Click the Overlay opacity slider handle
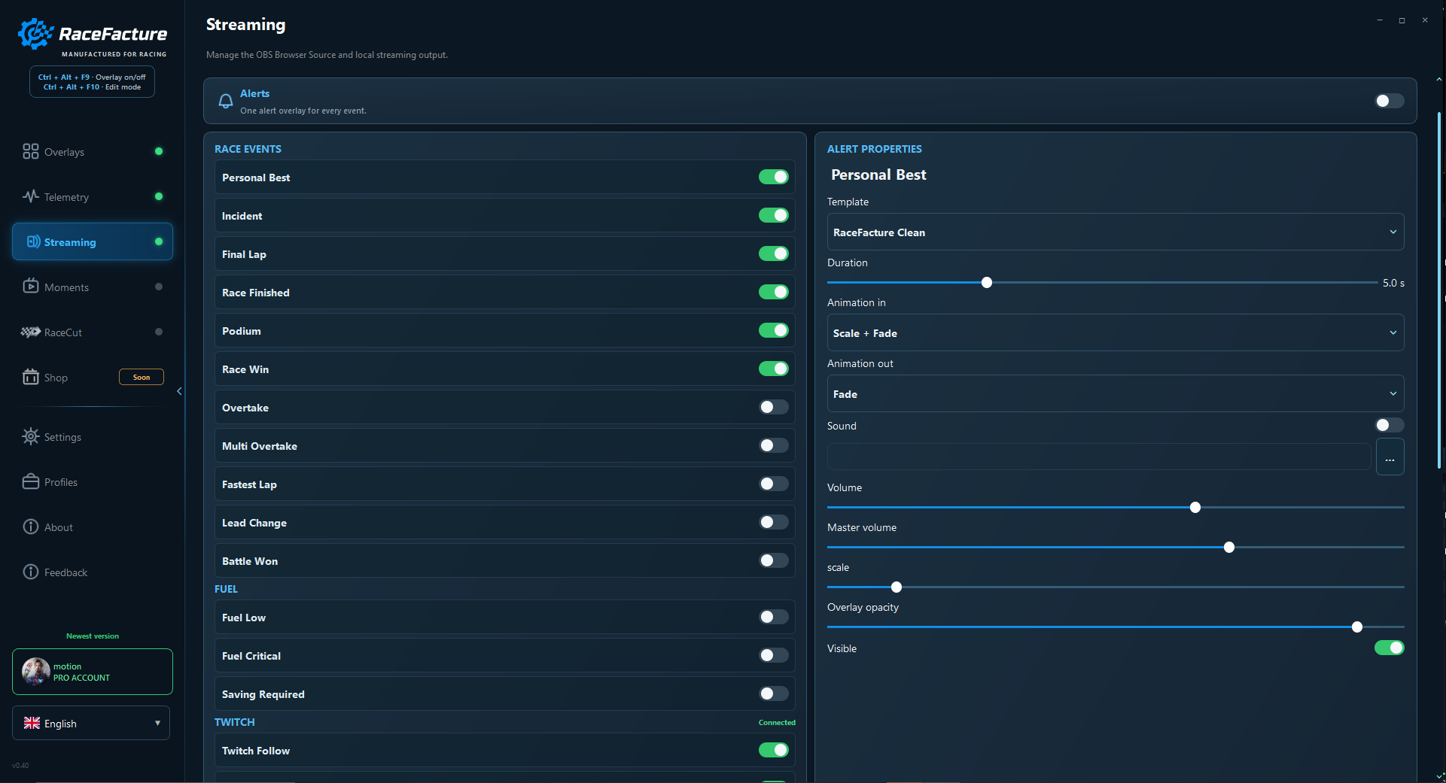Image resolution: width=1446 pixels, height=783 pixels. point(1356,627)
